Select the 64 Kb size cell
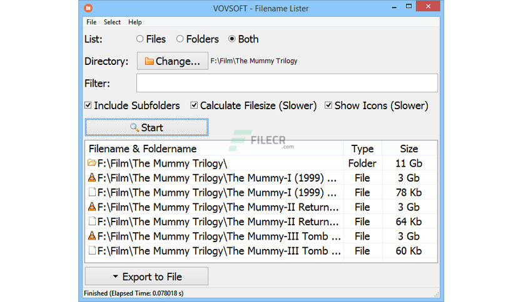Image resolution: width=523 pixels, height=302 pixels. [x=409, y=222]
